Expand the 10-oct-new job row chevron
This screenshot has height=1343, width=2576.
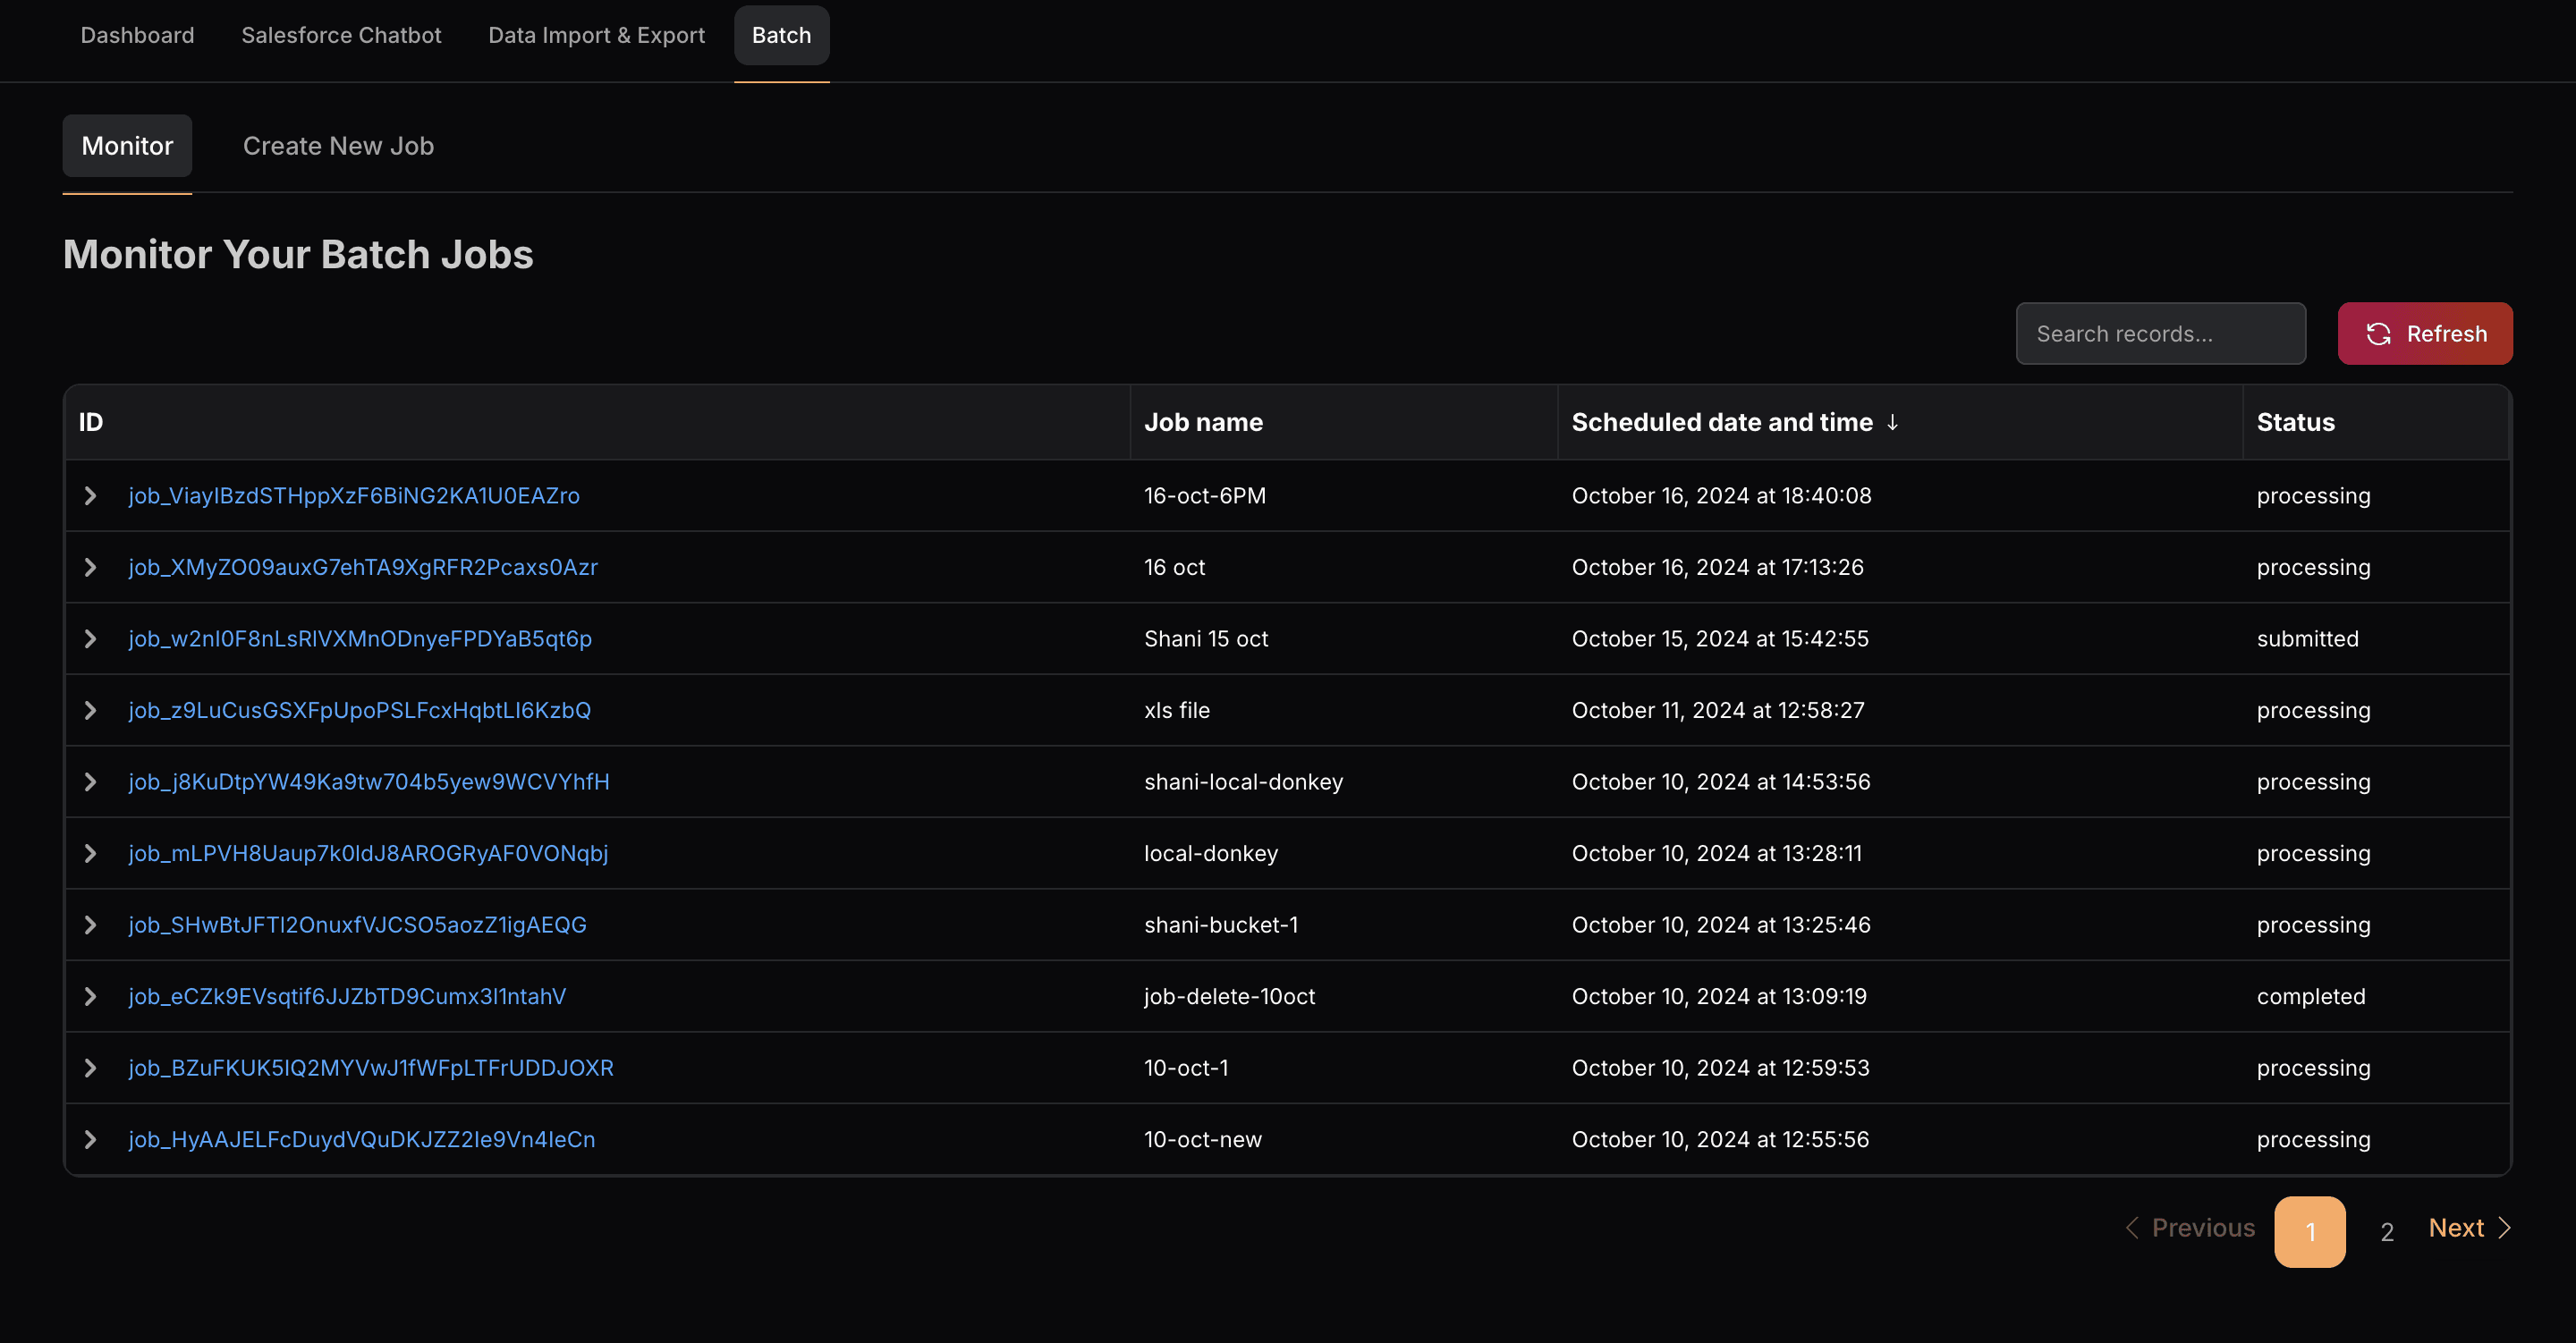(91, 1139)
